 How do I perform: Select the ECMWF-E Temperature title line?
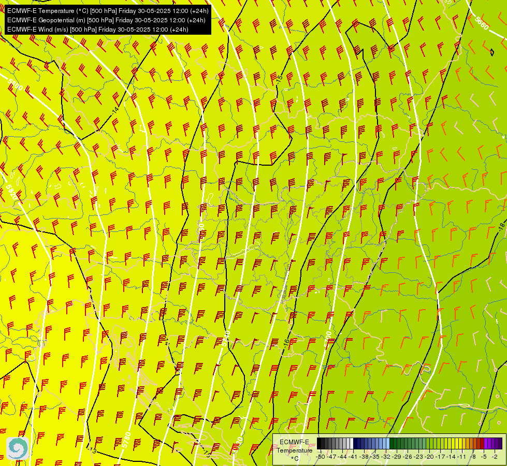click(x=108, y=11)
